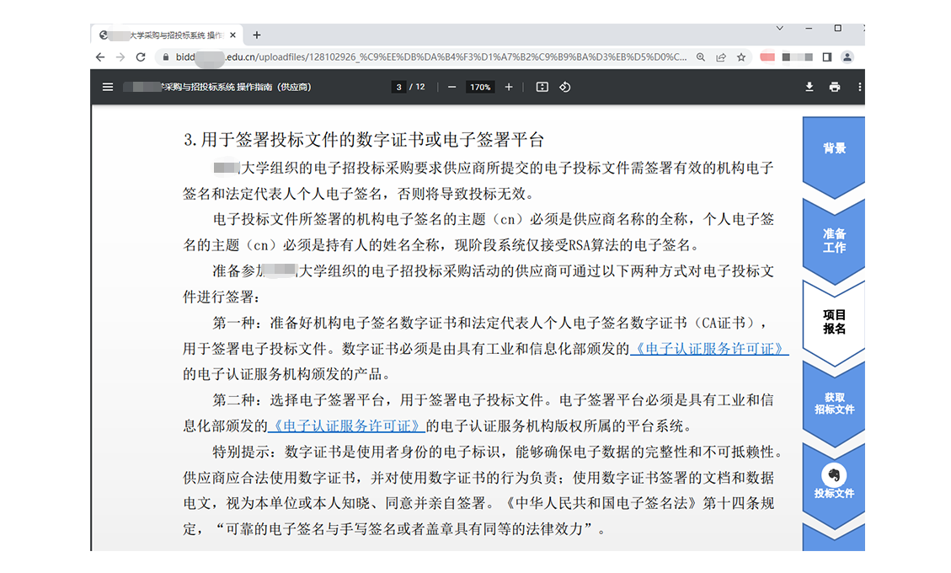Rotate the PDF document counterclockwise

coord(565,87)
